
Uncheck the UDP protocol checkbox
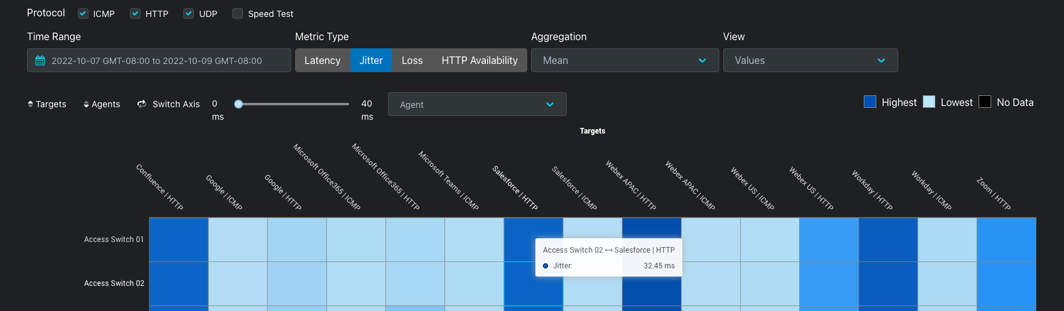[188, 13]
